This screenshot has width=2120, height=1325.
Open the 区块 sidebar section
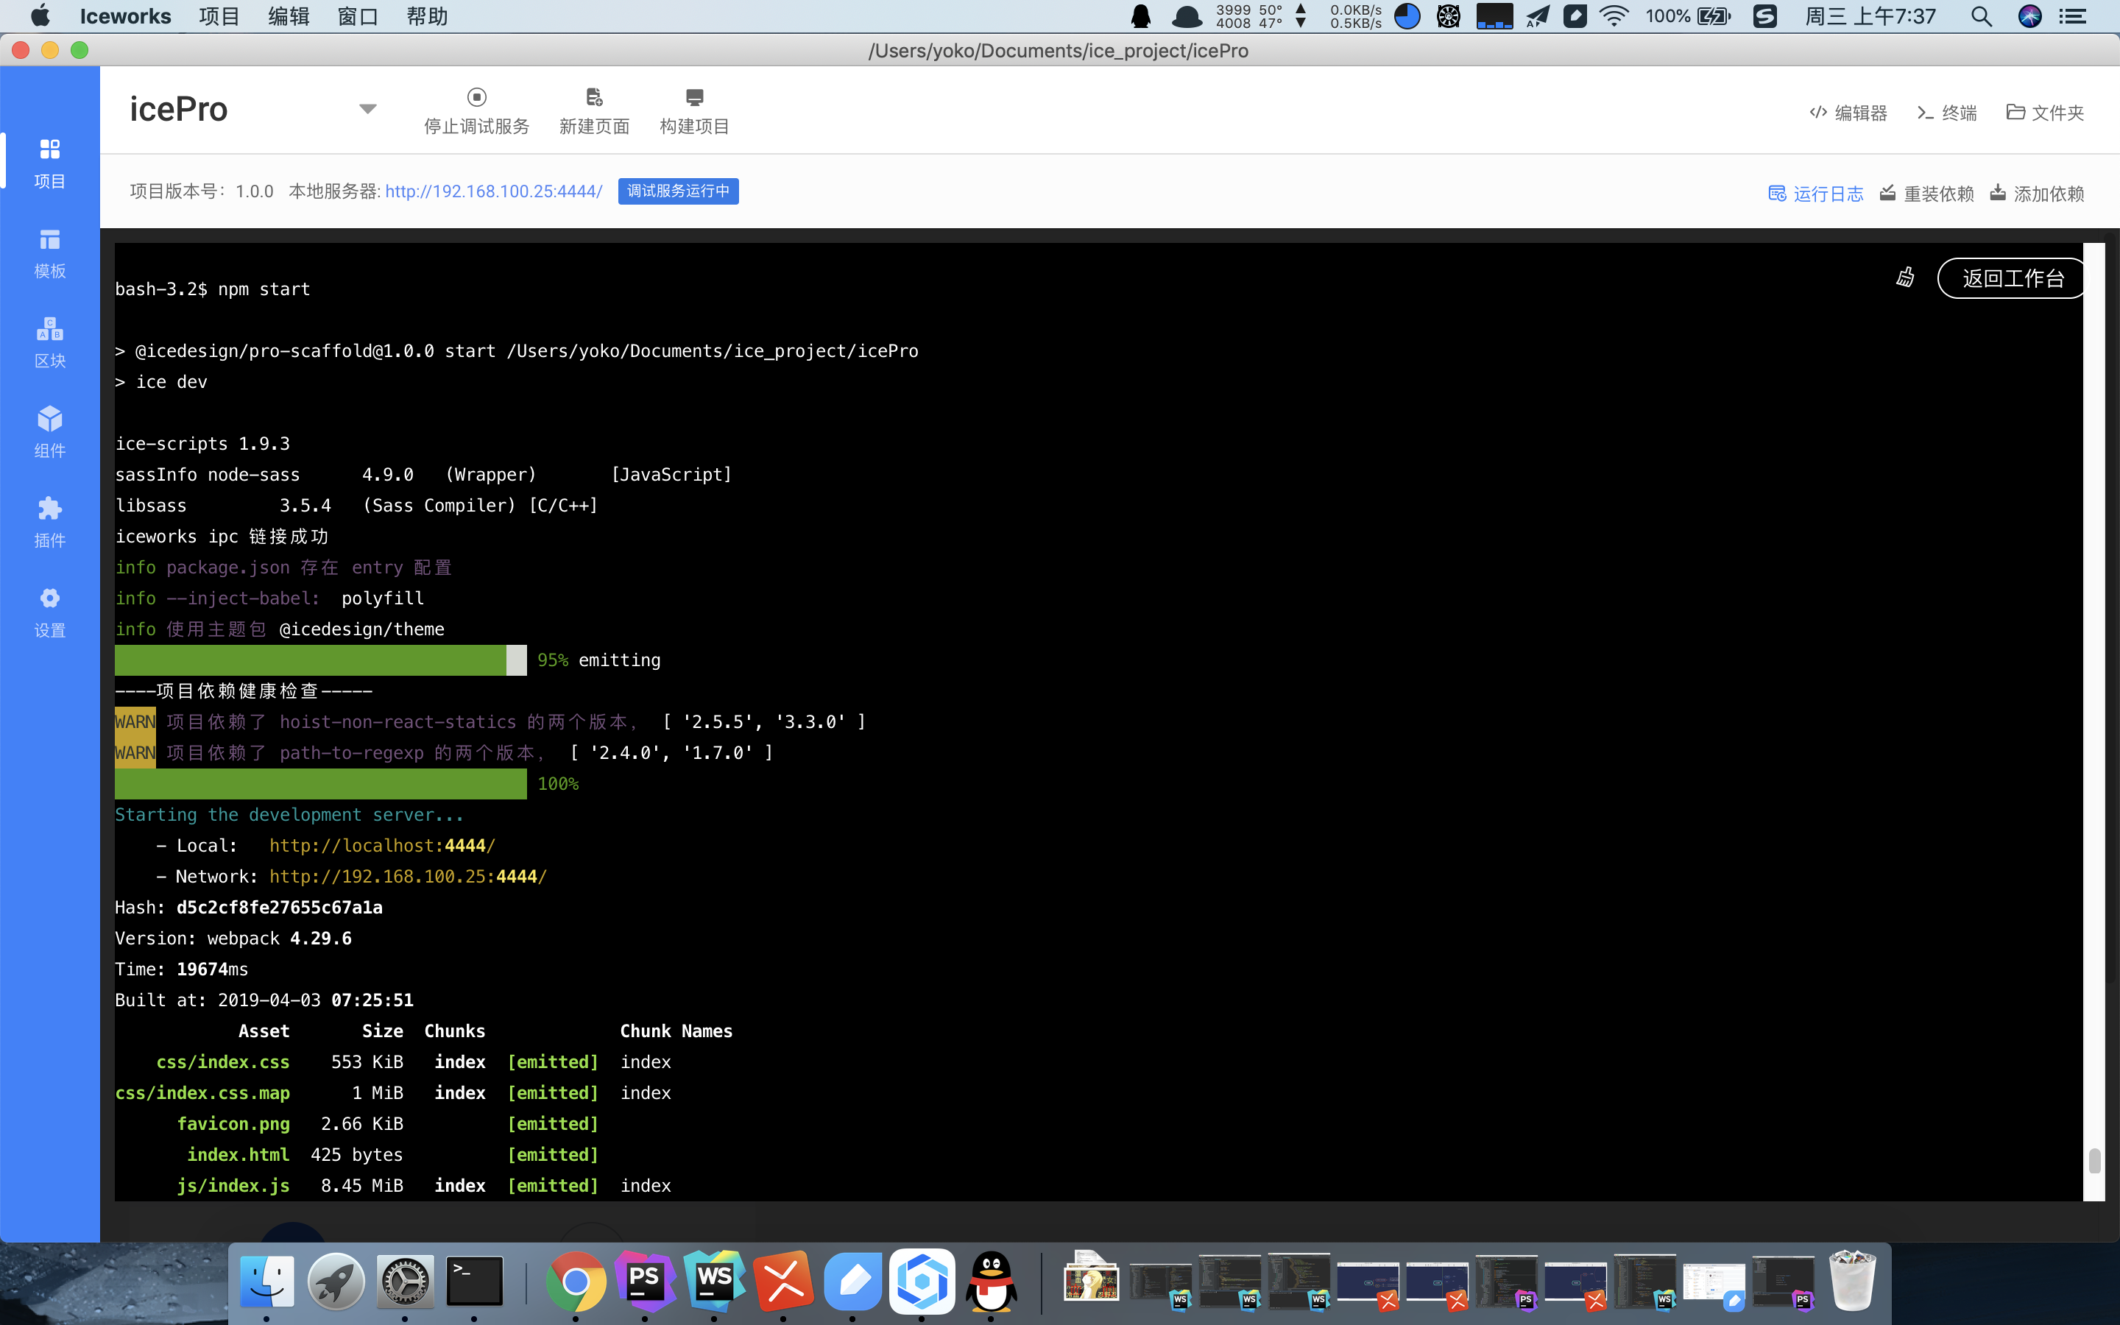pyautogui.click(x=50, y=342)
